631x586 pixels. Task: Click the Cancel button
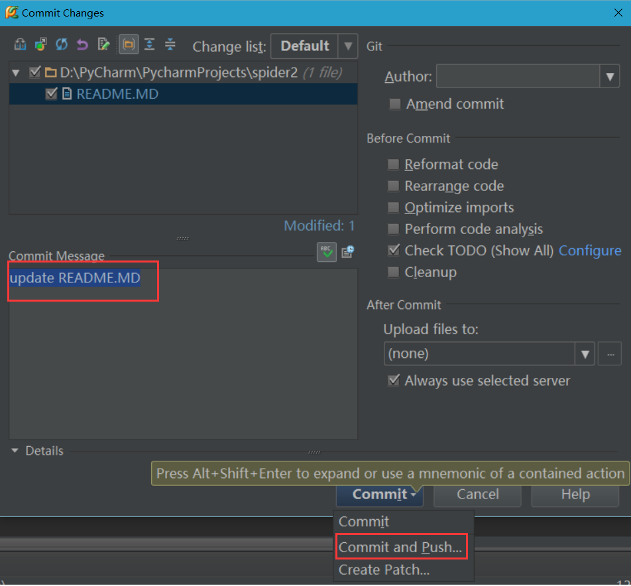(477, 495)
